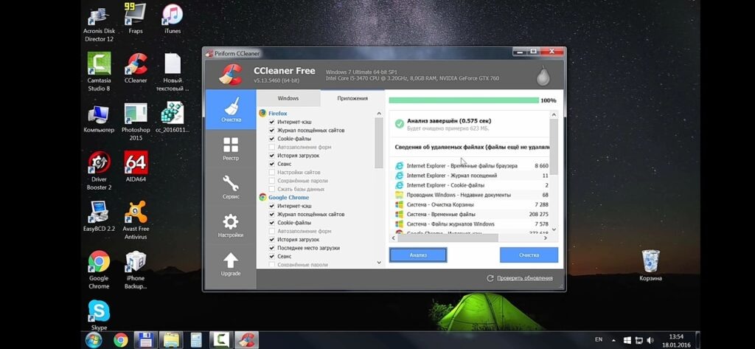Click the Анализ button

tap(418, 255)
